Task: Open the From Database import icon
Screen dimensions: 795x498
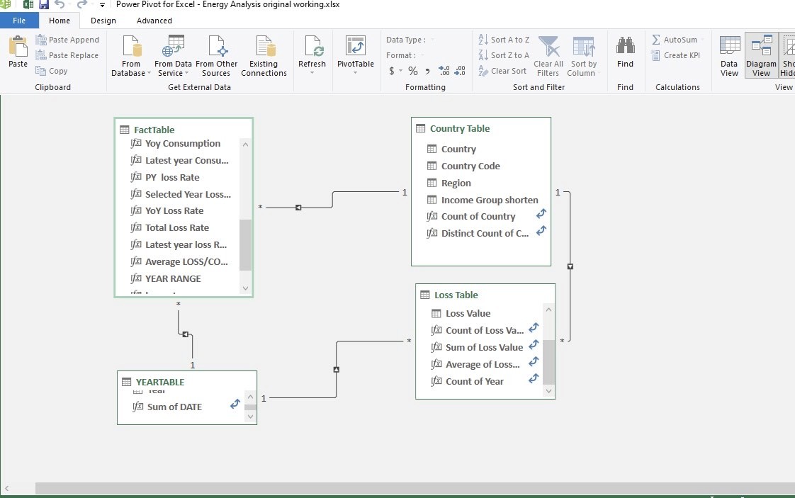Action: click(131, 48)
